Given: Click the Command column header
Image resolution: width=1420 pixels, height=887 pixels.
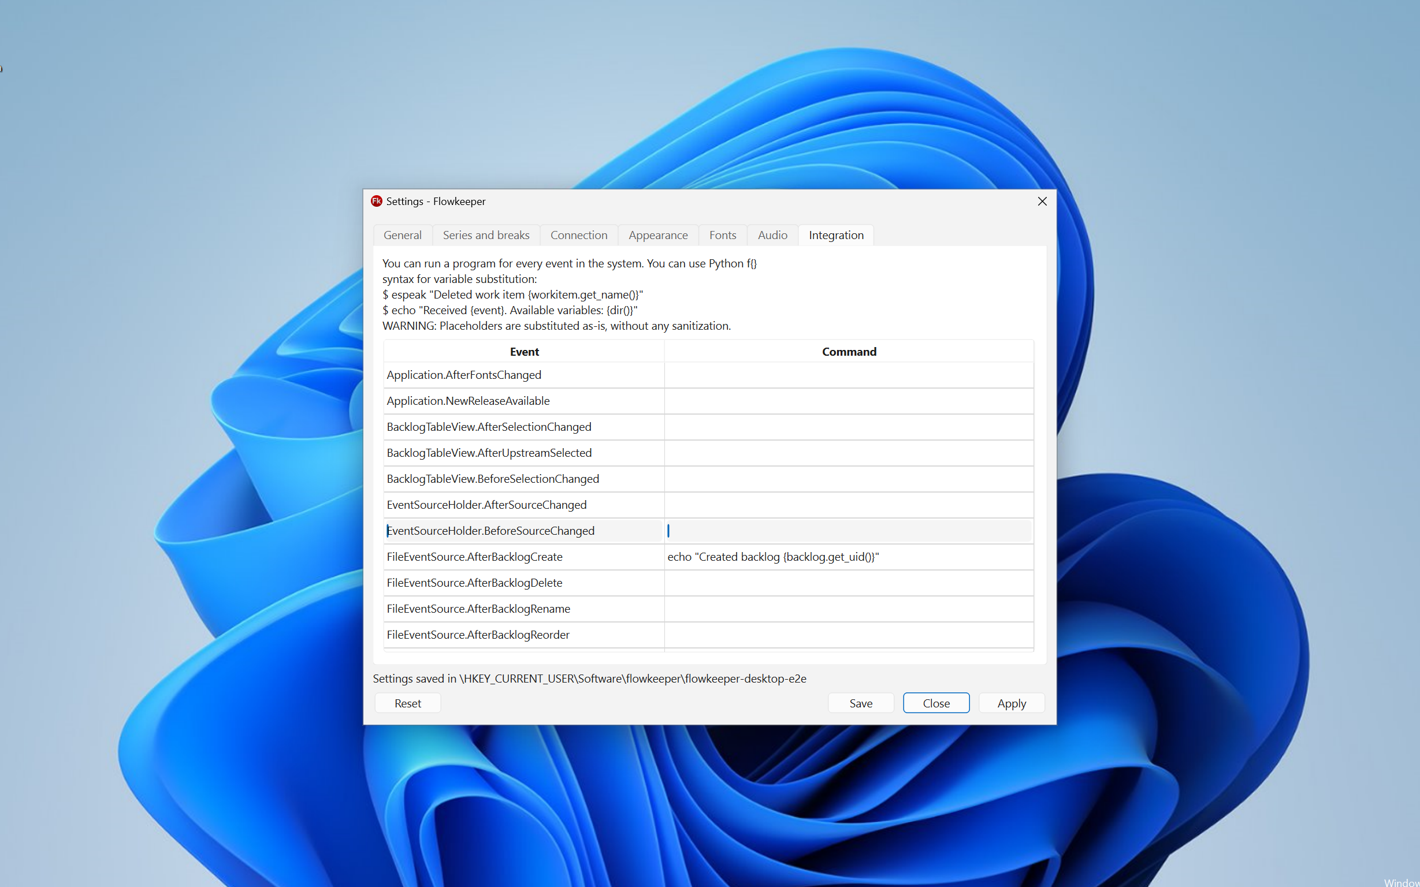Looking at the screenshot, I should click(x=849, y=352).
